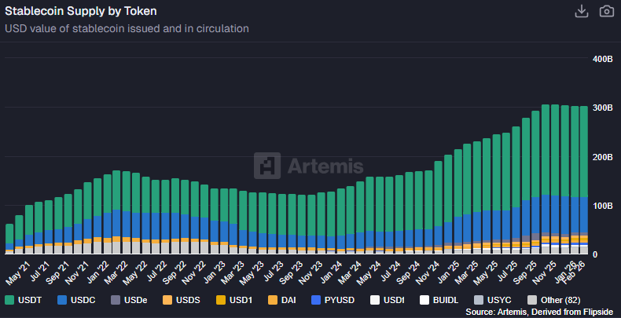Click the camera screenshot icon

point(606,11)
